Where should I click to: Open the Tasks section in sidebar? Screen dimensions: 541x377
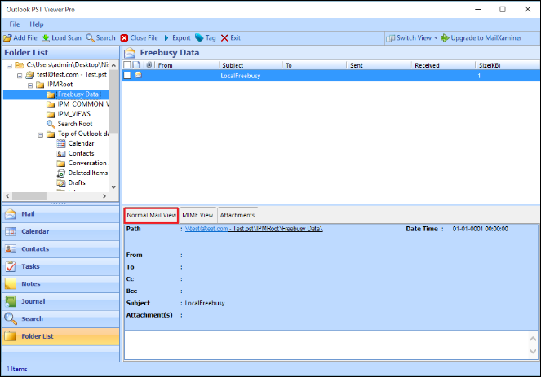coord(60,266)
